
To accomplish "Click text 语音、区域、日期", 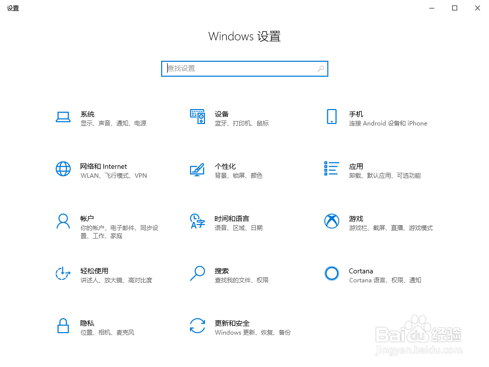I will (239, 228).
